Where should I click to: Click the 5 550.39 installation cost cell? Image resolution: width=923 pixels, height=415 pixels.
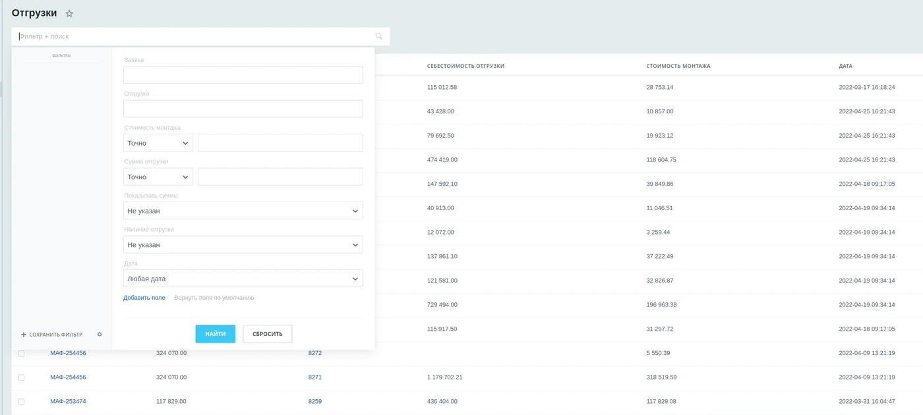659,353
